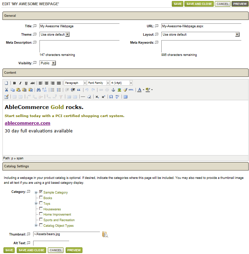Follow the ablecommerce.com link

[28, 123]
